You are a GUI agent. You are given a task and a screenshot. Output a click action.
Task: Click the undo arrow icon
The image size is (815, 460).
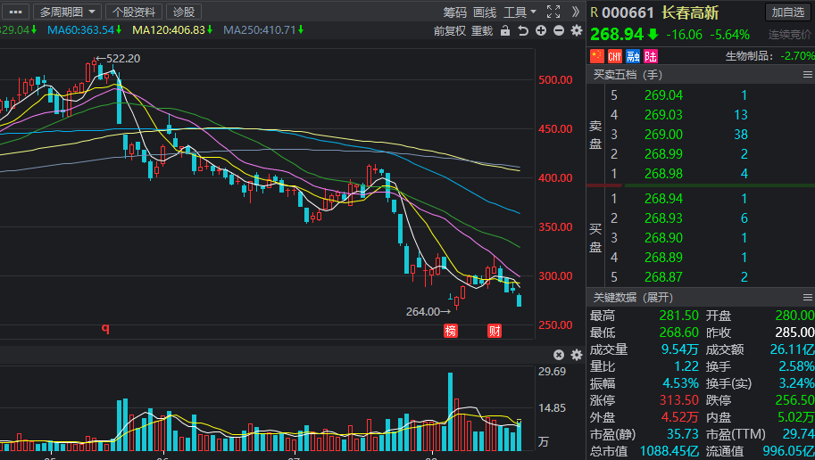[523, 30]
